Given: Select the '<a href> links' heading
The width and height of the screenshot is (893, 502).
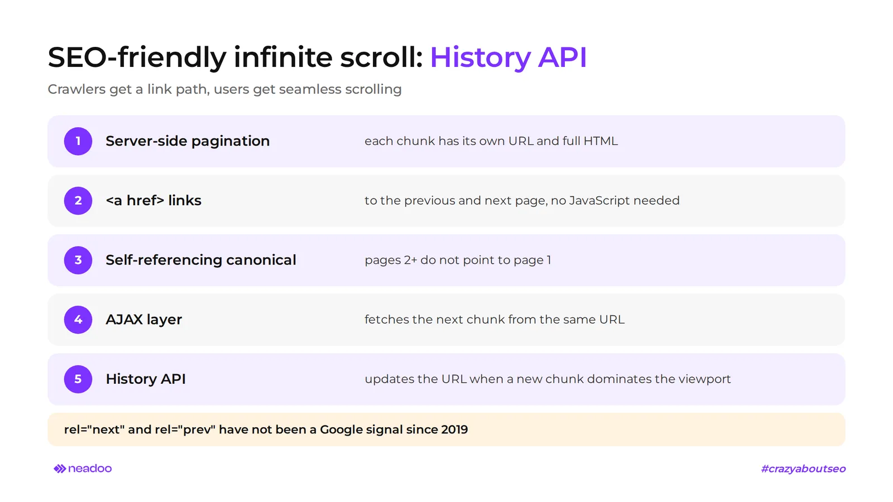Looking at the screenshot, I should tap(153, 200).
